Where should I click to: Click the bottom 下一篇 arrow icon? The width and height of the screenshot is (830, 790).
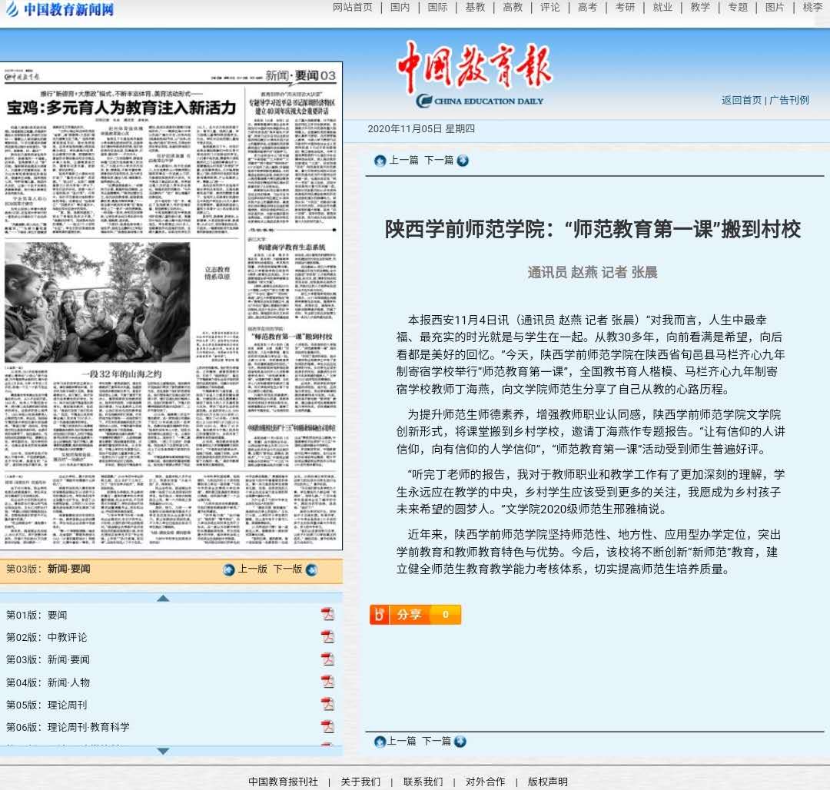[460, 742]
